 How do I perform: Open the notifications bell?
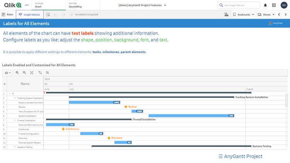click(265, 5)
